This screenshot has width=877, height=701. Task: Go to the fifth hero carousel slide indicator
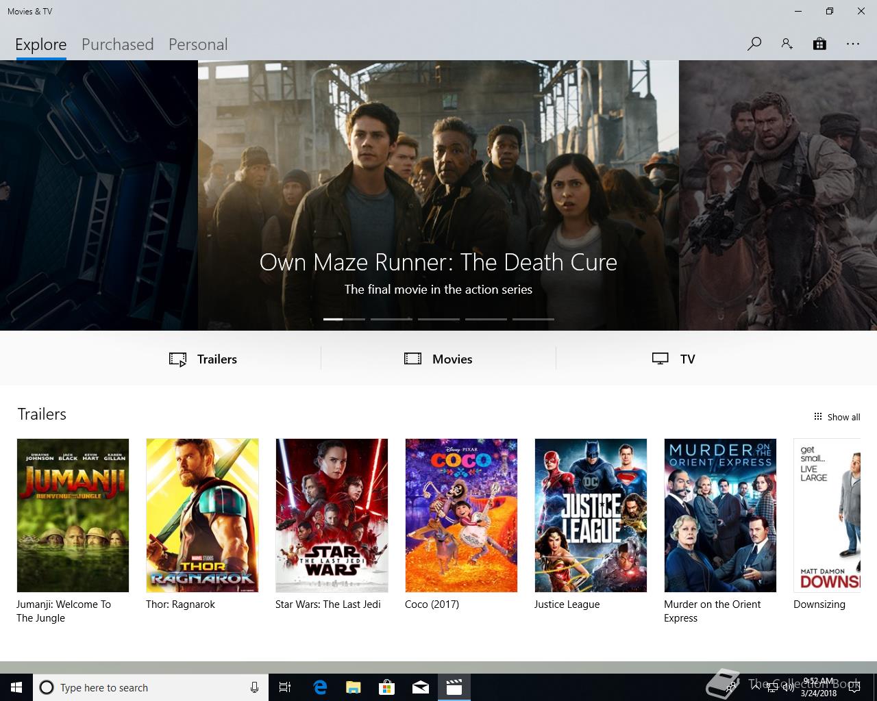pyautogui.click(x=533, y=319)
